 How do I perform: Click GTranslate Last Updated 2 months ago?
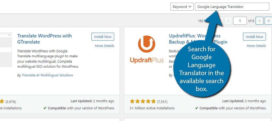(x=92, y=101)
